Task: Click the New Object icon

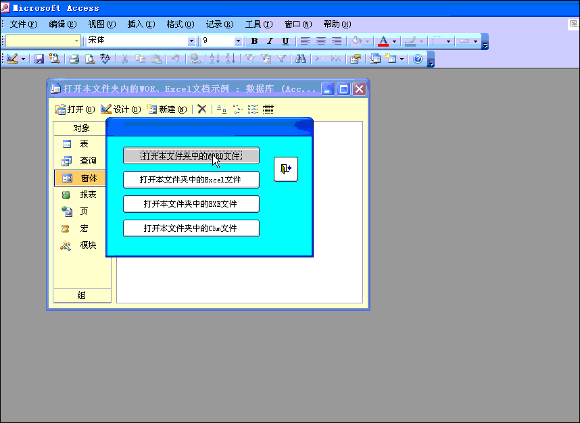Action: click(391, 59)
